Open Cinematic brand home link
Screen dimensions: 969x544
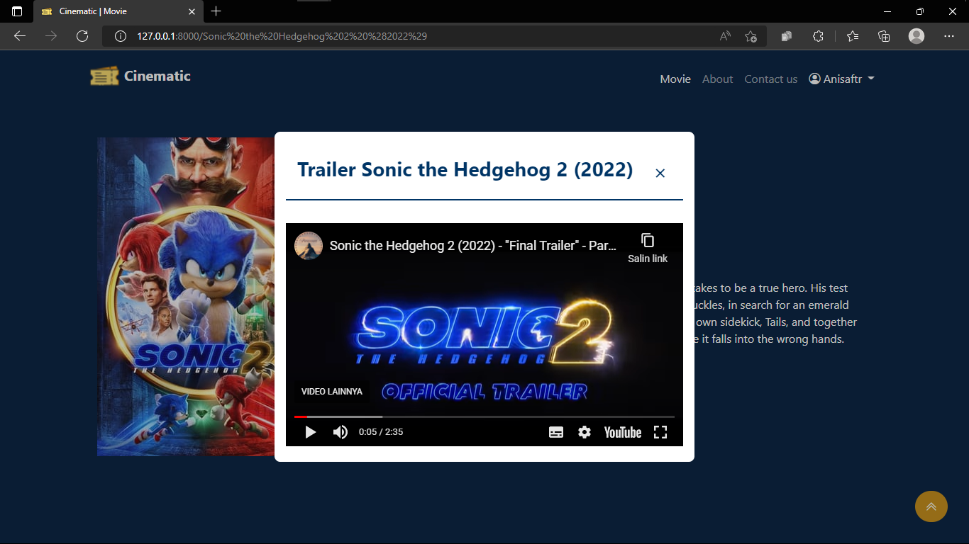pos(140,76)
